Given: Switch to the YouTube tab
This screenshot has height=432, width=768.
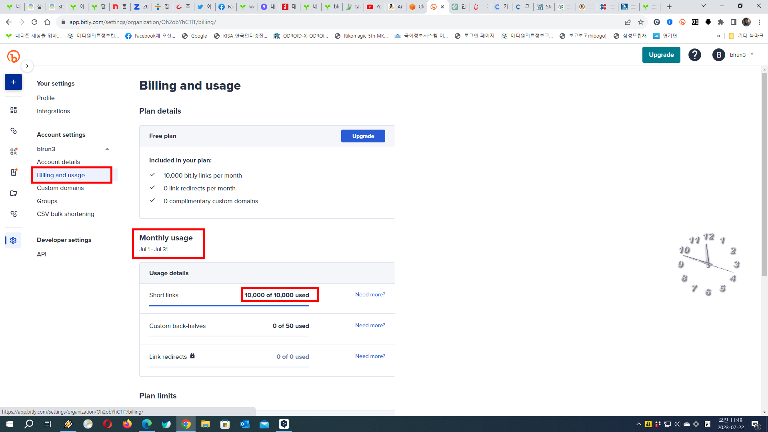Looking at the screenshot, I should tap(374, 6).
